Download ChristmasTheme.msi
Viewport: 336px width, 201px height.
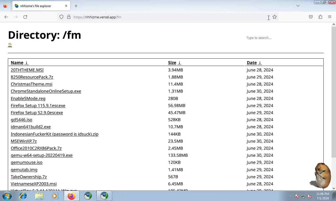click(31, 84)
